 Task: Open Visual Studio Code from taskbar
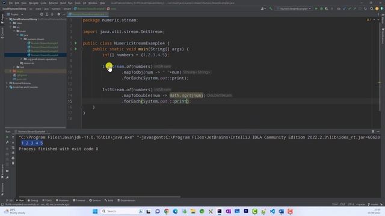273,211
